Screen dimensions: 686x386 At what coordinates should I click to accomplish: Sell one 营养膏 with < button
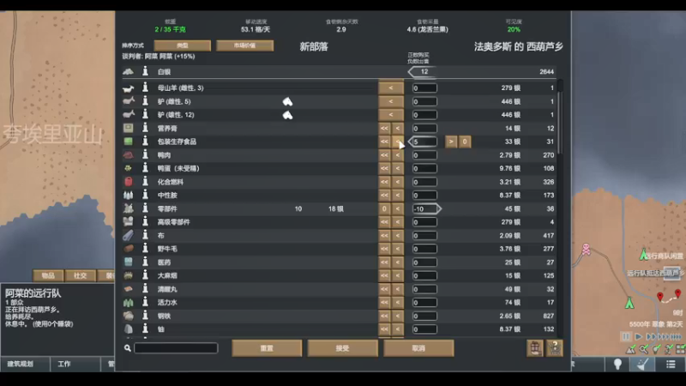398,128
